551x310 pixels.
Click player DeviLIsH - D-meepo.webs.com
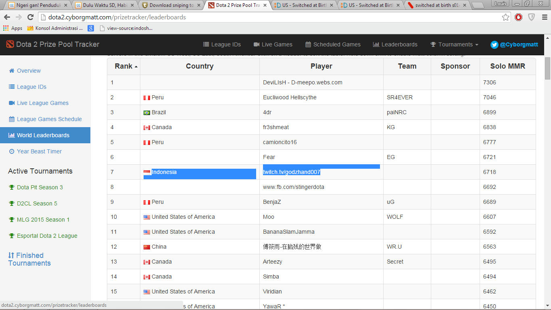[x=303, y=82]
